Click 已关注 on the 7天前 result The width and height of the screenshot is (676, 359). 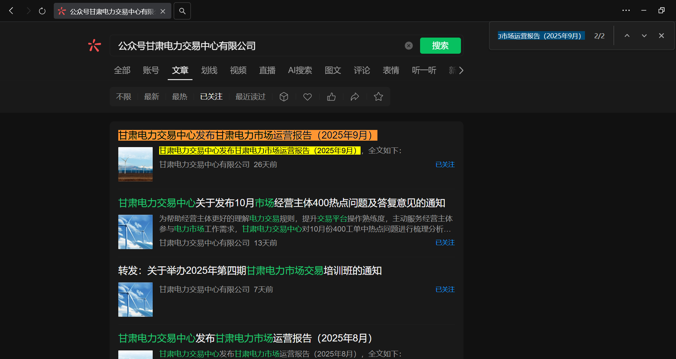(445, 290)
